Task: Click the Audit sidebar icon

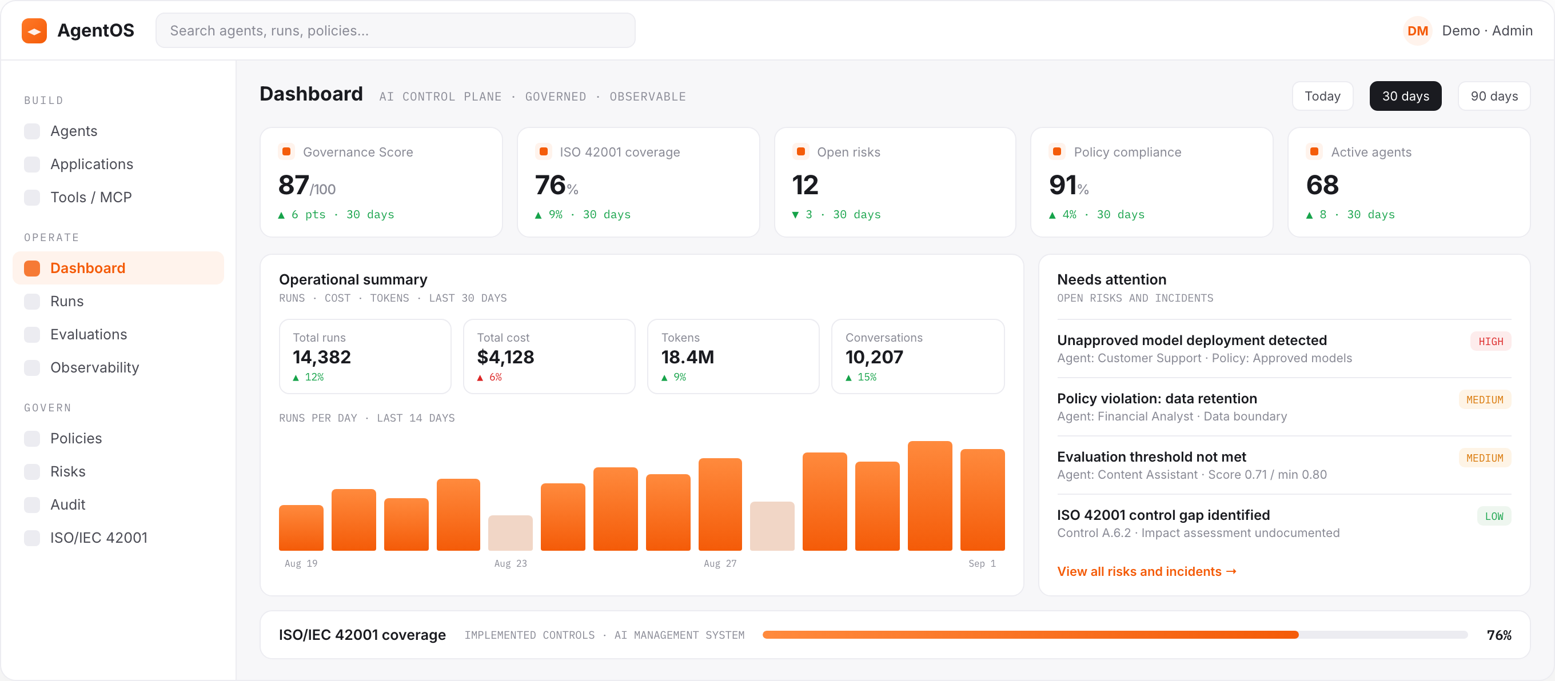Action: tap(32, 505)
